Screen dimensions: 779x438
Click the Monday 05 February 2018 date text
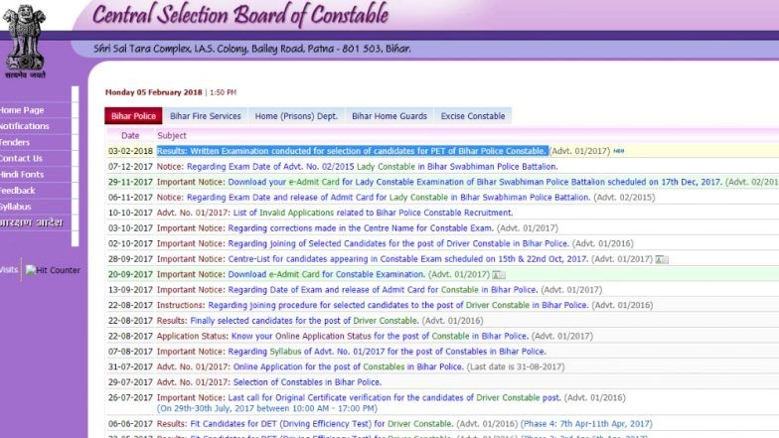(x=153, y=92)
